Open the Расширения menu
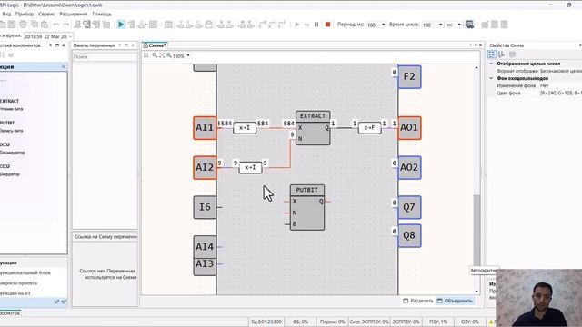Viewport: 582px width, 327px height. pos(74,15)
